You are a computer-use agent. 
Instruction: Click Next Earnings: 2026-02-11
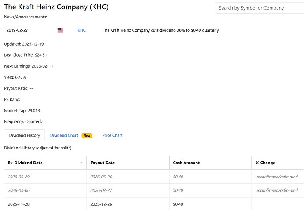[x=29, y=66]
